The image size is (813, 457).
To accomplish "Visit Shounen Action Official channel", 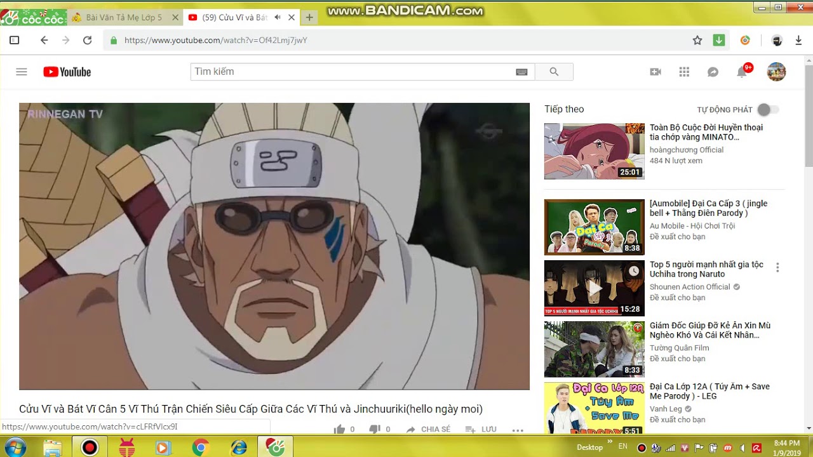I will 690,287.
